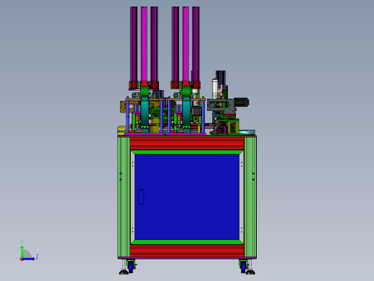The image size is (374, 281).
Task: Select green trim below the blue door
Action: [x=187, y=242]
